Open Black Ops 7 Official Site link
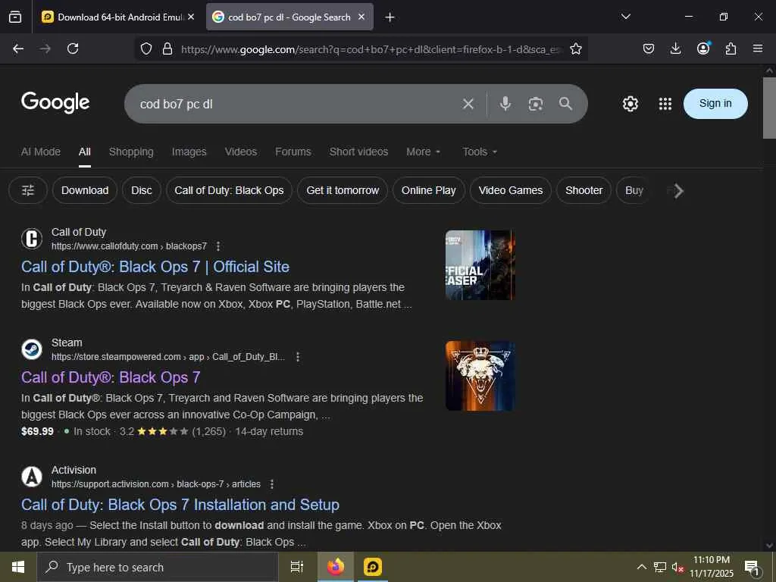The height and width of the screenshot is (582, 776). (x=155, y=267)
